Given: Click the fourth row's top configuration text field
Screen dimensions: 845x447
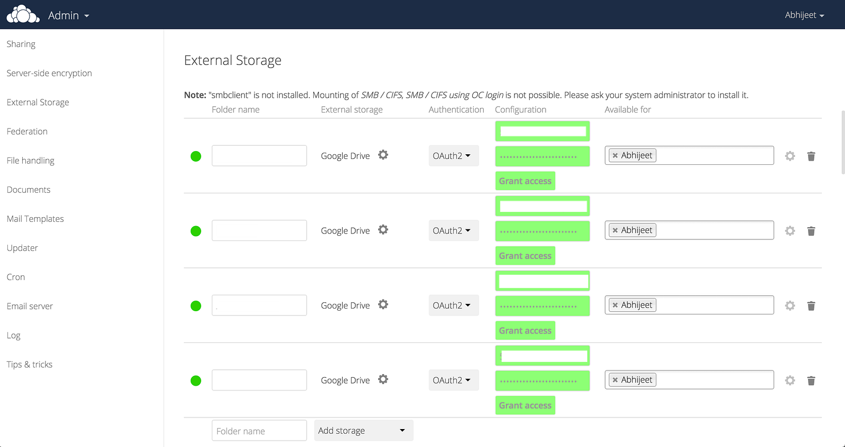Looking at the screenshot, I should [542, 356].
